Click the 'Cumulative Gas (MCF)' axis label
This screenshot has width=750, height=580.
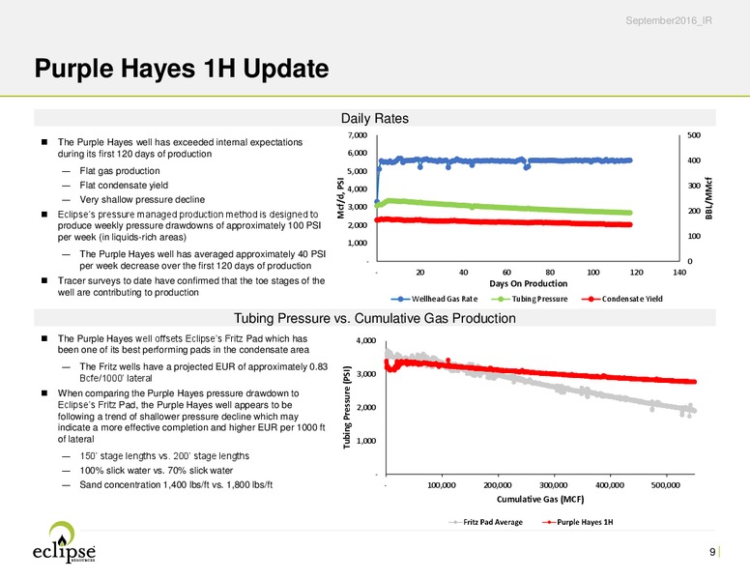(540, 499)
